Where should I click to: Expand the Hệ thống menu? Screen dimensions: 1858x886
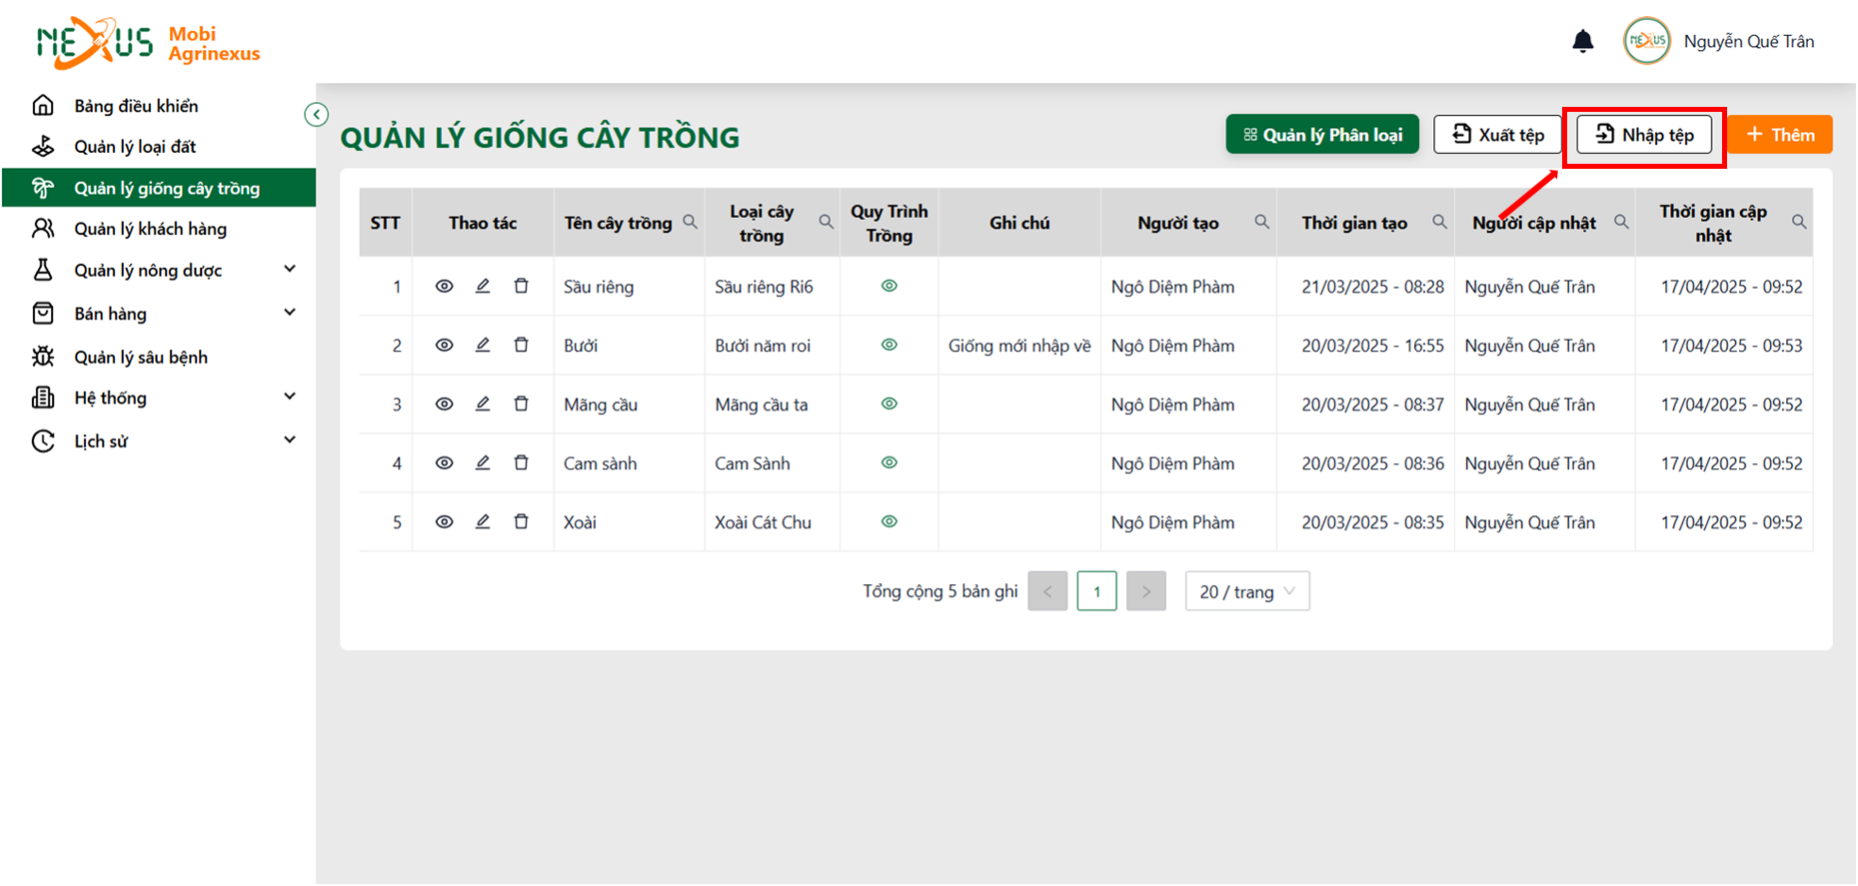click(x=290, y=398)
